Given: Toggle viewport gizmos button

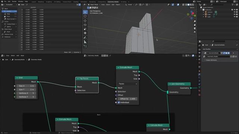Looking at the screenshot, I should tap(173, 5).
